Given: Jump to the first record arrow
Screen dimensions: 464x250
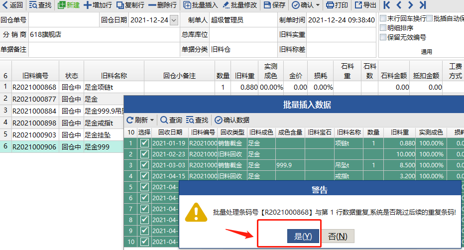Looking at the screenshot, I should 386,5.
